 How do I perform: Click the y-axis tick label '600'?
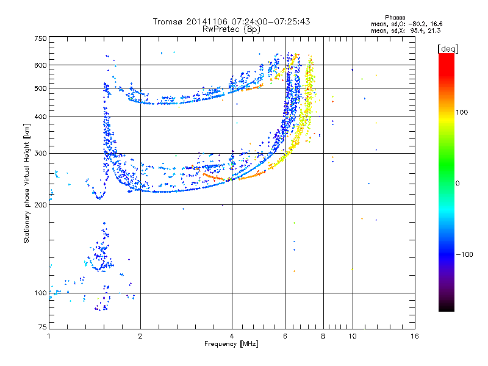click(40, 65)
